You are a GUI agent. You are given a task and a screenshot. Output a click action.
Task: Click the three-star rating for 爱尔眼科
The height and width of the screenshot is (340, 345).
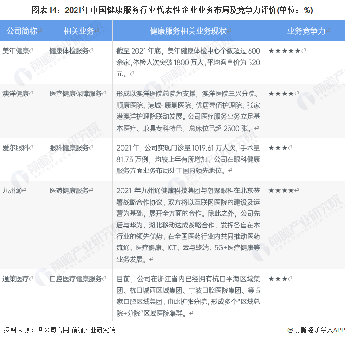pos(278,148)
